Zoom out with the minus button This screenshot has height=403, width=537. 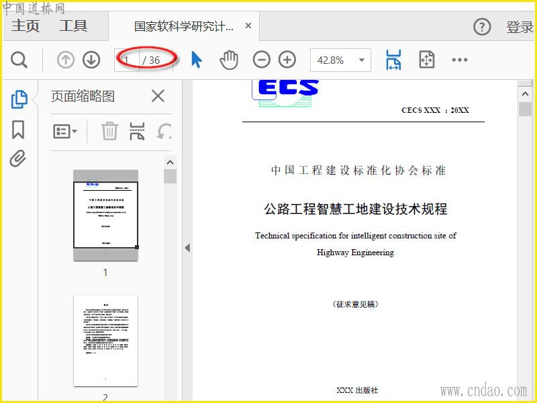coord(262,60)
